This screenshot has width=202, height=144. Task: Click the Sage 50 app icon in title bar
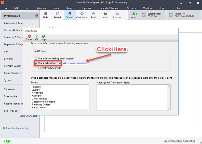[3, 3]
